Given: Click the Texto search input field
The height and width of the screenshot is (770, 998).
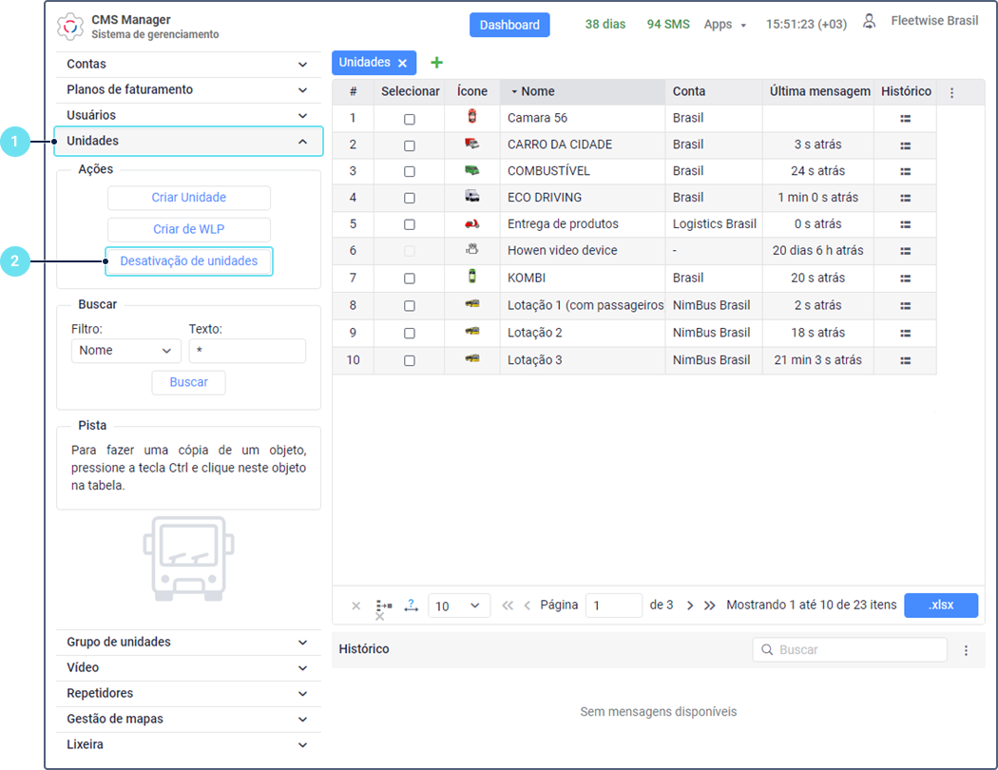Looking at the screenshot, I should tap(247, 351).
